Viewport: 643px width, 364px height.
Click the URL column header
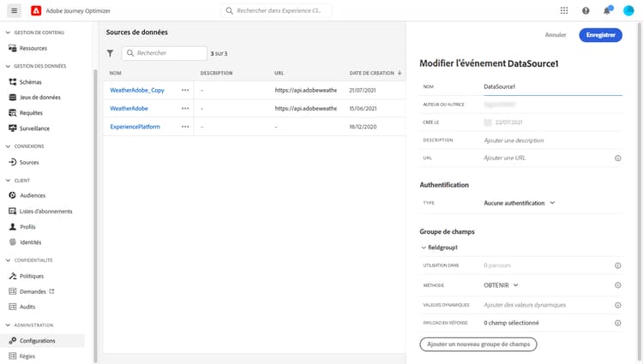279,74
